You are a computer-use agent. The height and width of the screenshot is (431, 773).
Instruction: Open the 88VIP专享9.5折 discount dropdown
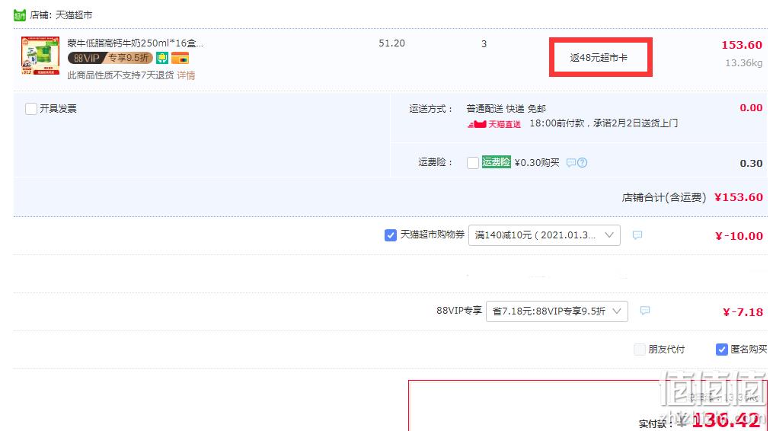tap(557, 311)
